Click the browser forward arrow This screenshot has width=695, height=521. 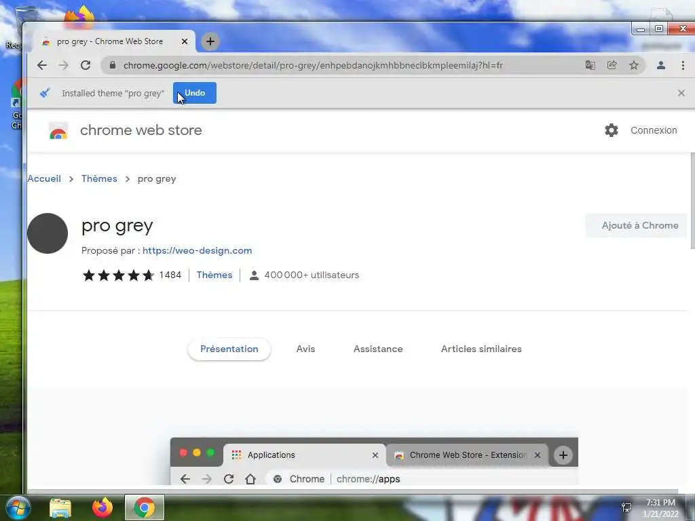64,66
